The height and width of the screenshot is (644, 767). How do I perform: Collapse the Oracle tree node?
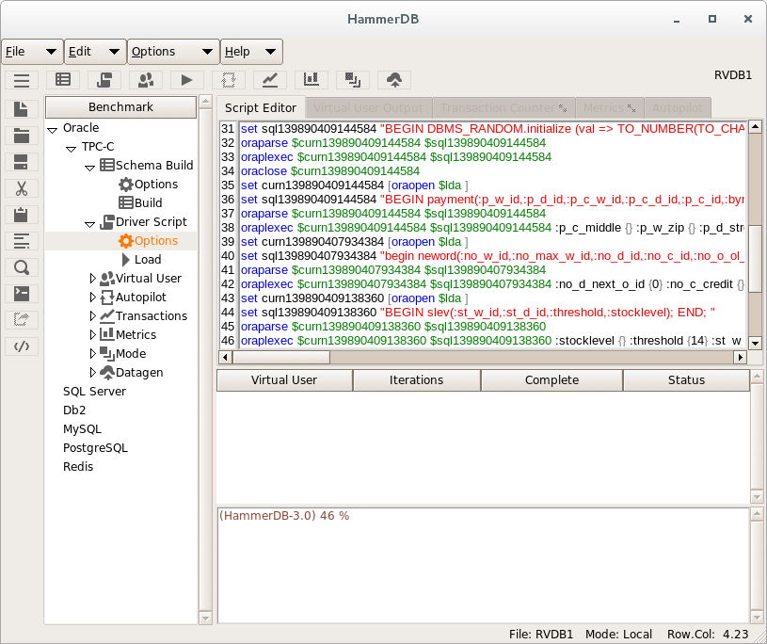point(53,130)
